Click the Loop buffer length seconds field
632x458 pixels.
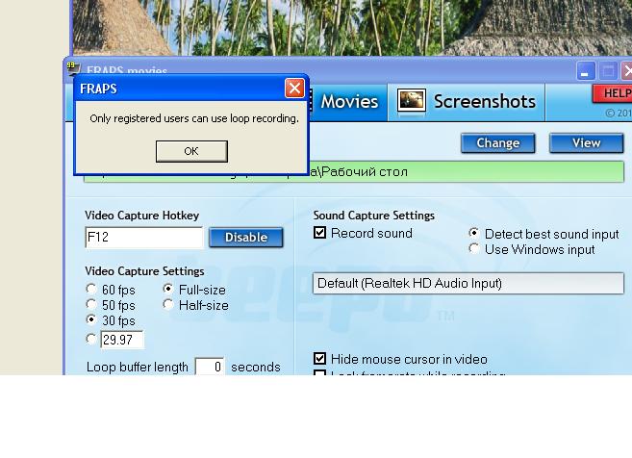(210, 367)
